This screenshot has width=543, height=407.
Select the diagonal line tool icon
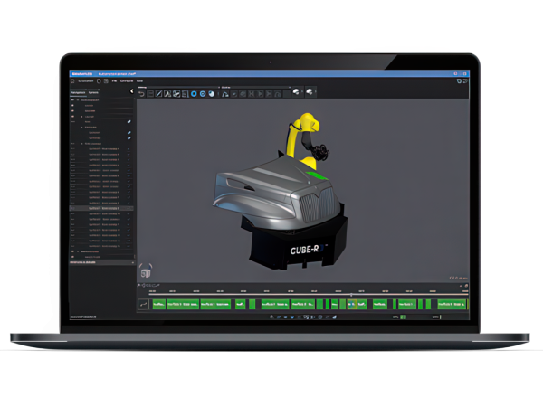(x=158, y=93)
